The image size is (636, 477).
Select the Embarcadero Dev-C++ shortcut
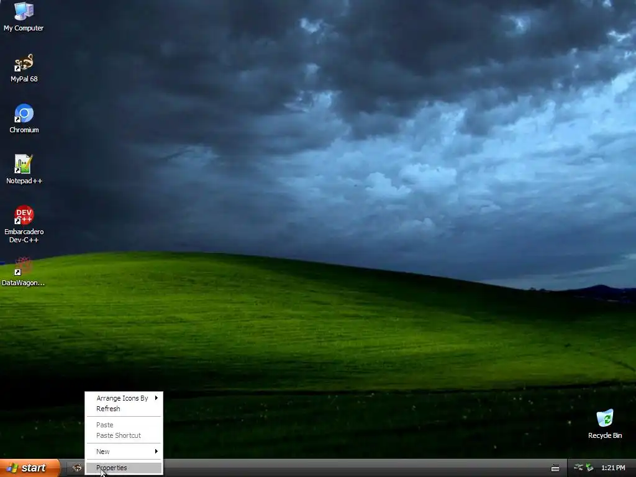(24, 224)
